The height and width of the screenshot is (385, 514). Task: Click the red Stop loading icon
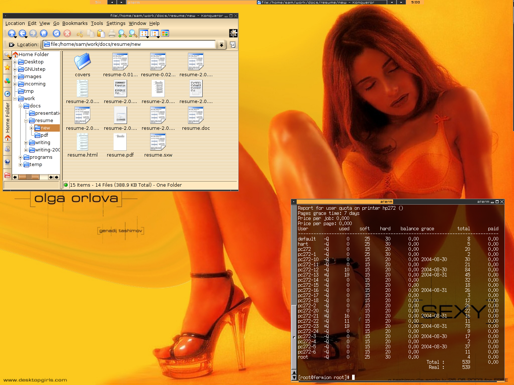[x=67, y=33]
